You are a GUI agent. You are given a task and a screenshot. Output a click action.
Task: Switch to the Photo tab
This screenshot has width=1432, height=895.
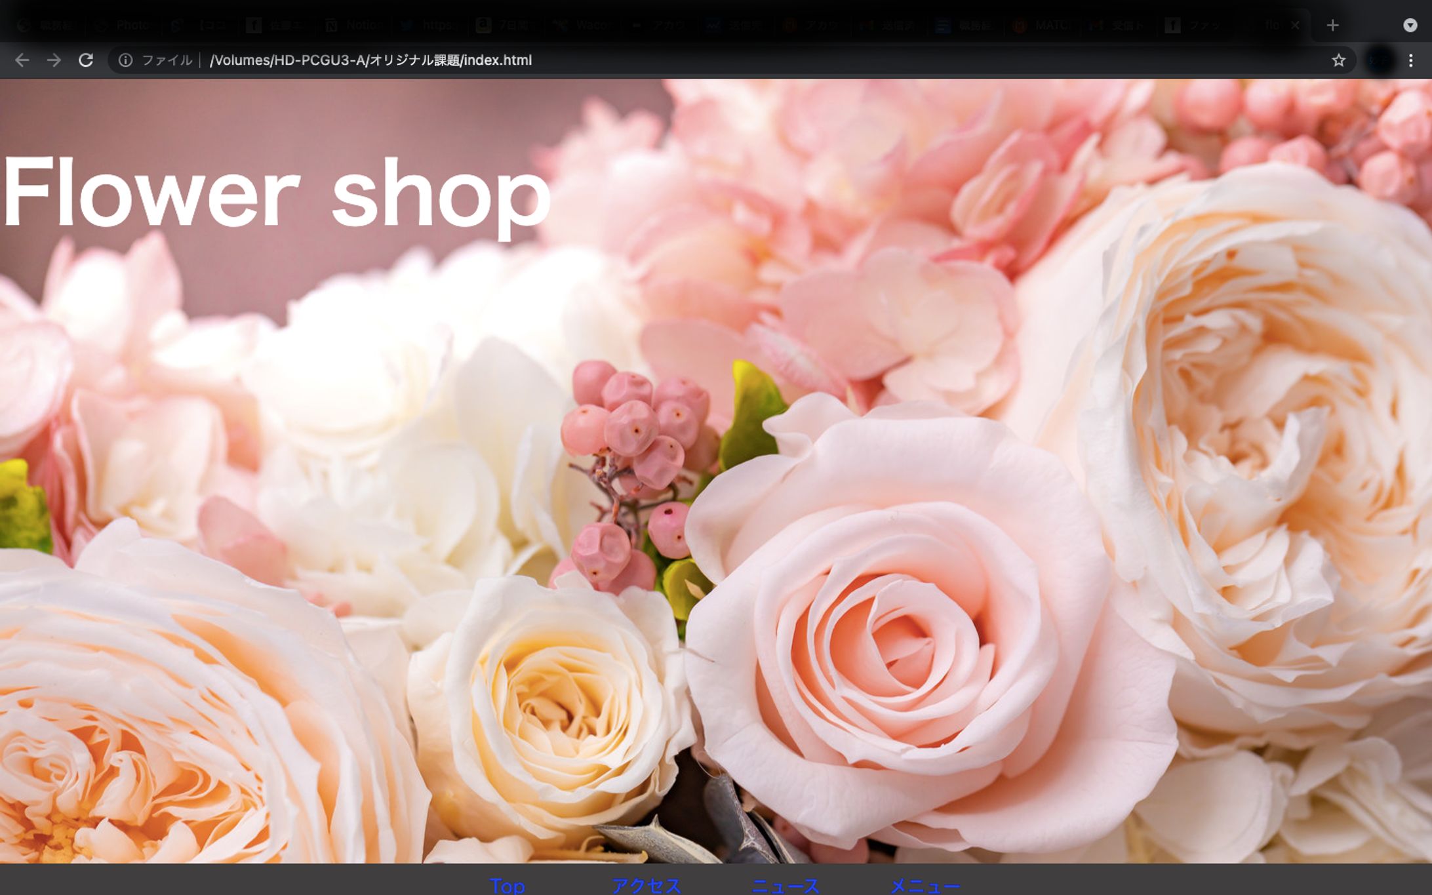click(x=123, y=26)
